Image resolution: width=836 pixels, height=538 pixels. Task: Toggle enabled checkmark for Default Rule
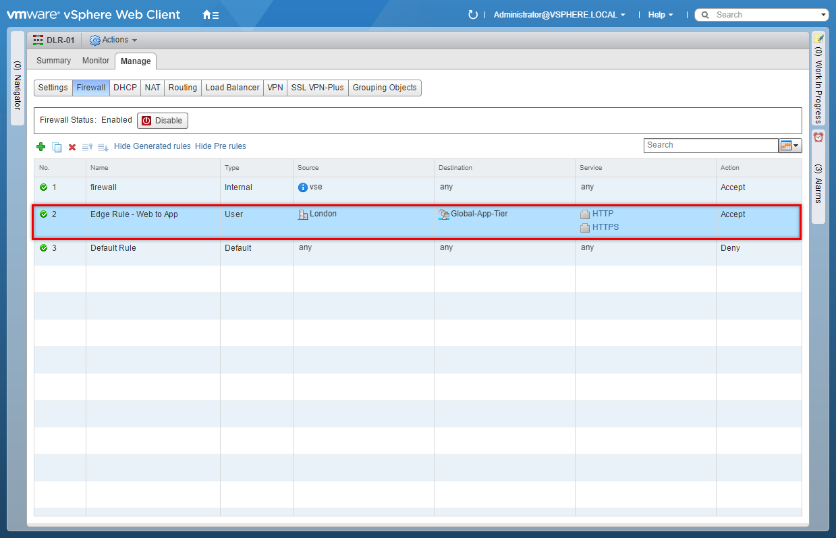pos(44,248)
